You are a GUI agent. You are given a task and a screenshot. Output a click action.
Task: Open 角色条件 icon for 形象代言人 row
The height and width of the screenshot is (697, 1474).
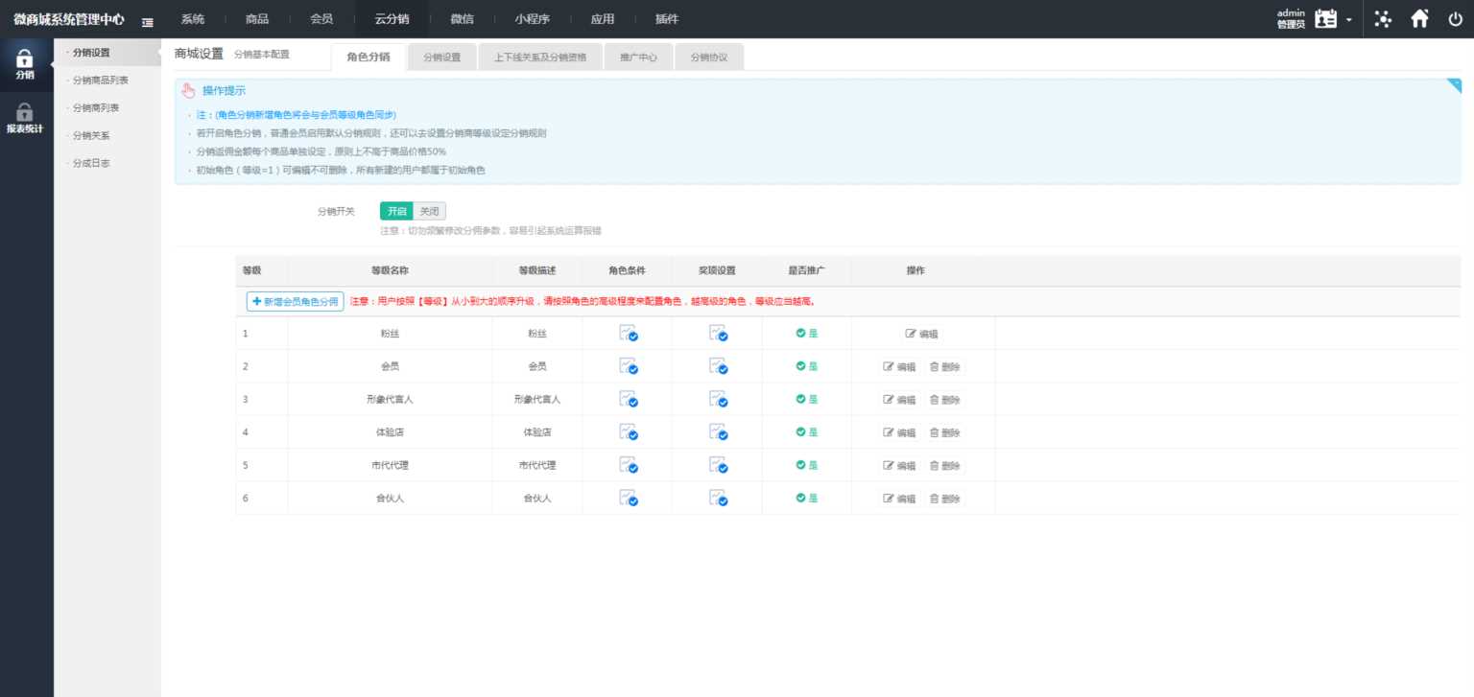629,399
